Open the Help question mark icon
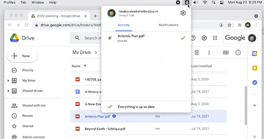The width and height of the screenshot is (264, 139). click(x=193, y=38)
